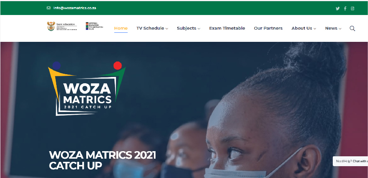
Task: Click the envelope mail icon
Action: click(x=49, y=8)
